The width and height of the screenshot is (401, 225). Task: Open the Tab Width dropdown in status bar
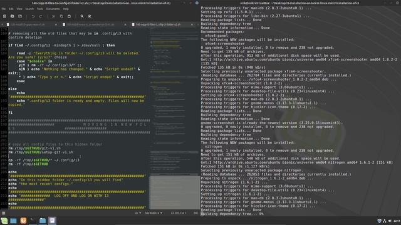153,213
